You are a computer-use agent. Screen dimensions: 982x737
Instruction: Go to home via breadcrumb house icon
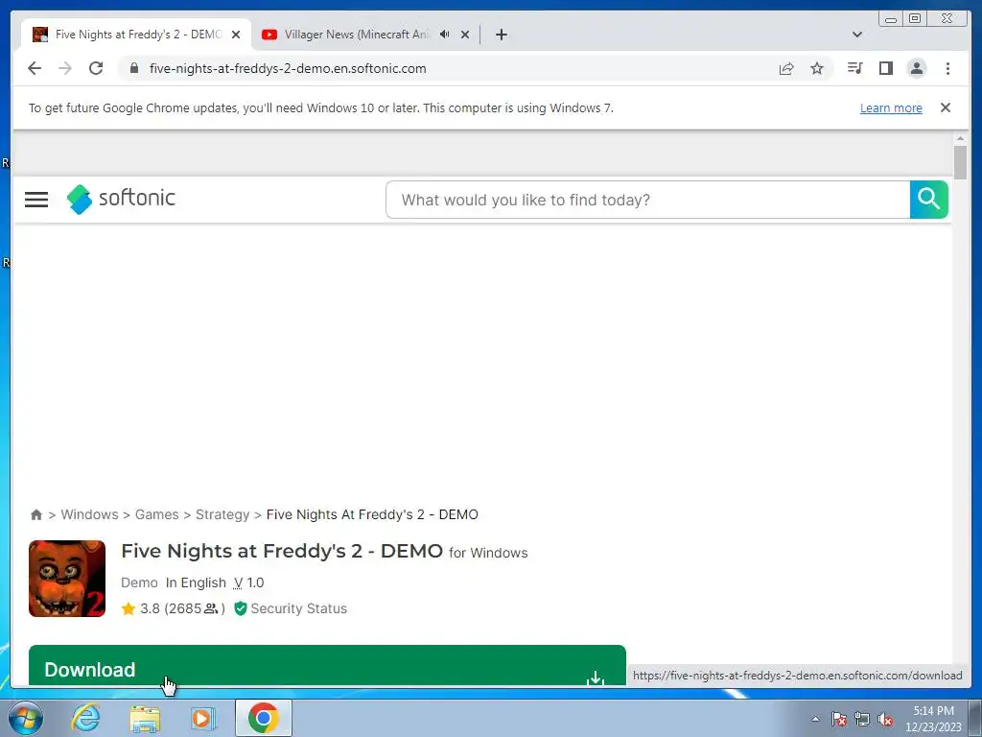click(36, 514)
